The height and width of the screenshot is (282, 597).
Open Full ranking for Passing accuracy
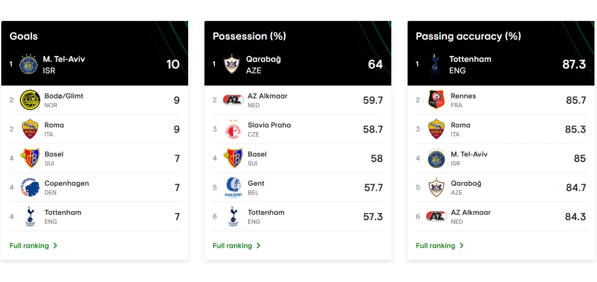436,246
